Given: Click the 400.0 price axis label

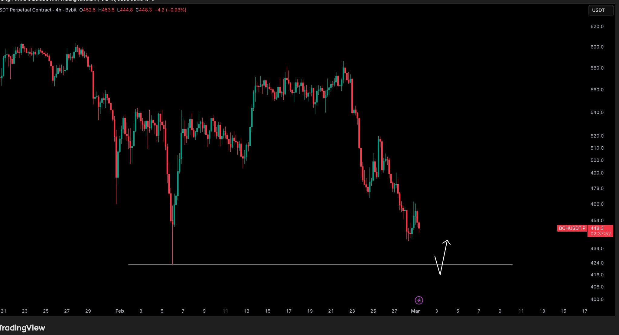Looking at the screenshot, I should 597,299.
